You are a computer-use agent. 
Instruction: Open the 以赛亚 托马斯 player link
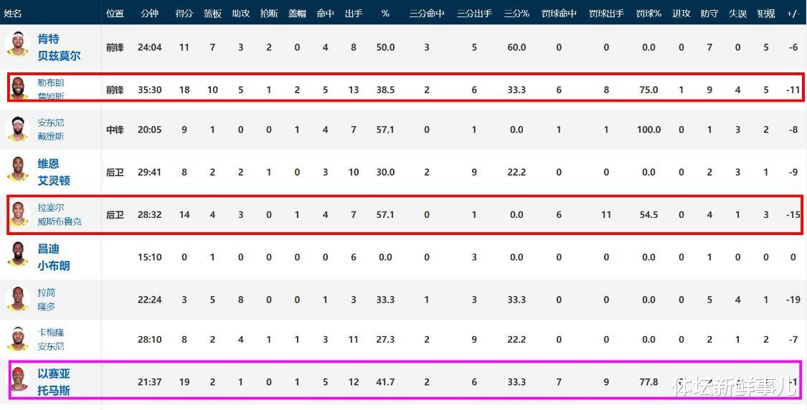(x=54, y=382)
